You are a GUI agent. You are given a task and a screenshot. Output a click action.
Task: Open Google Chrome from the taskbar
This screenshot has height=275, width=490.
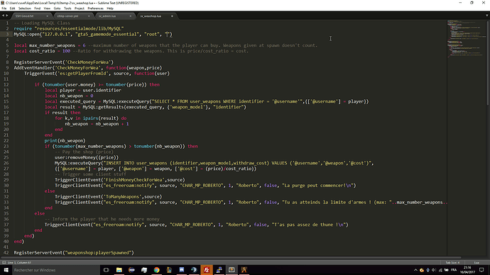point(156,270)
